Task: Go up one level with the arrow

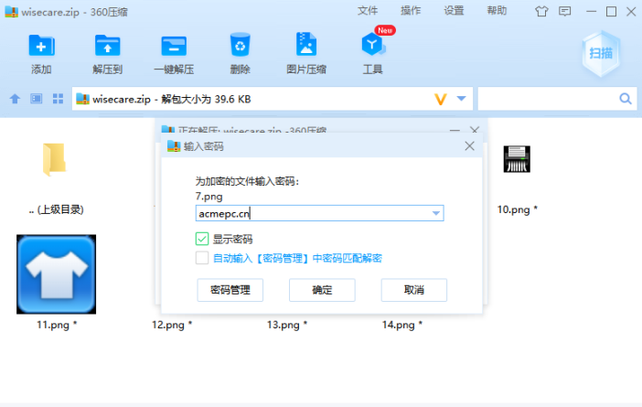Action: (x=15, y=99)
